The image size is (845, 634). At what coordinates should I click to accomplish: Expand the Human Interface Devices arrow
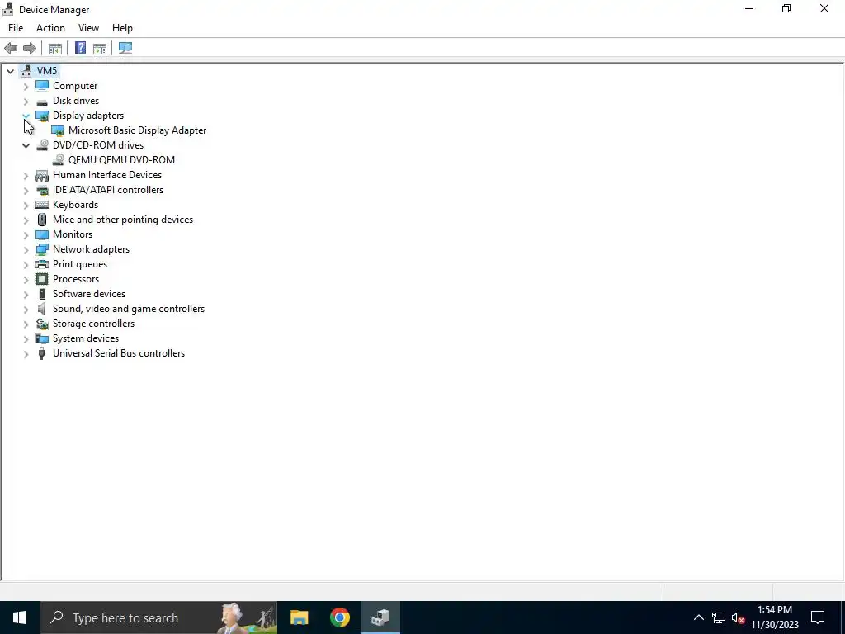click(x=26, y=175)
